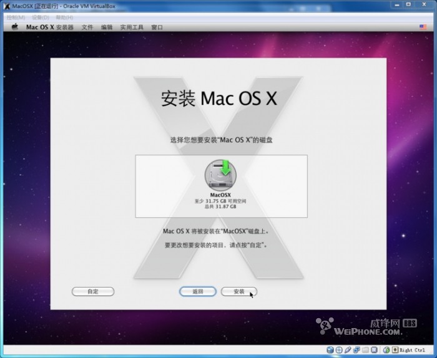Maximize the VirtualBox window
This screenshot has height=358, width=437.
pyautogui.click(x=408, y=5)
